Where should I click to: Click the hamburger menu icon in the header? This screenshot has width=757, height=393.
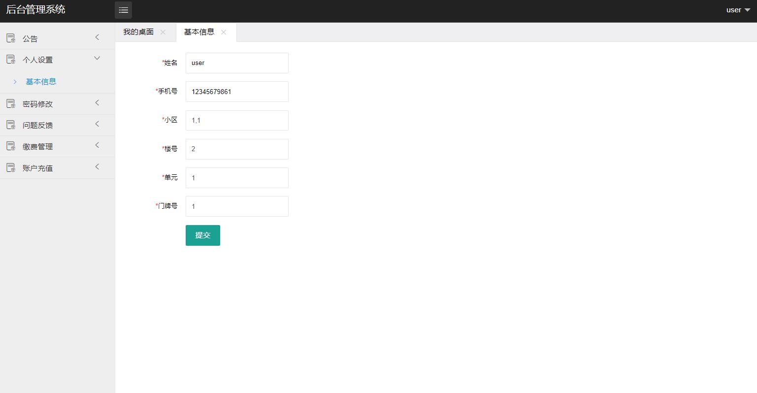123,10
